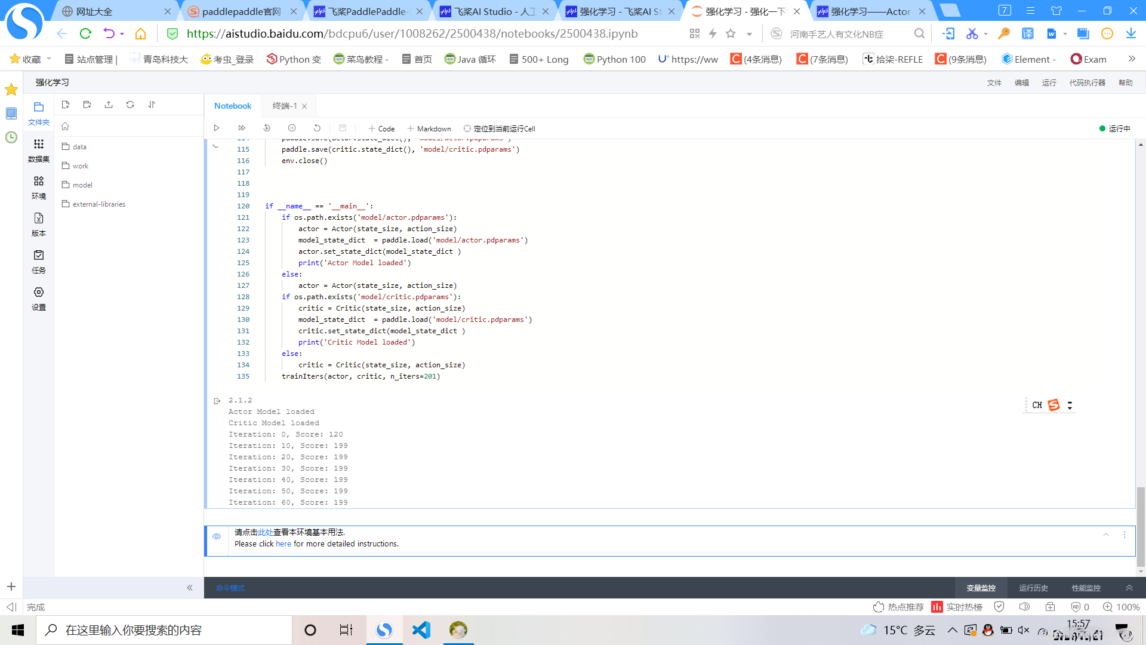Click the restart kernel icon
This screenshot has width=1146, height=645.
click(x=317, y=128)
